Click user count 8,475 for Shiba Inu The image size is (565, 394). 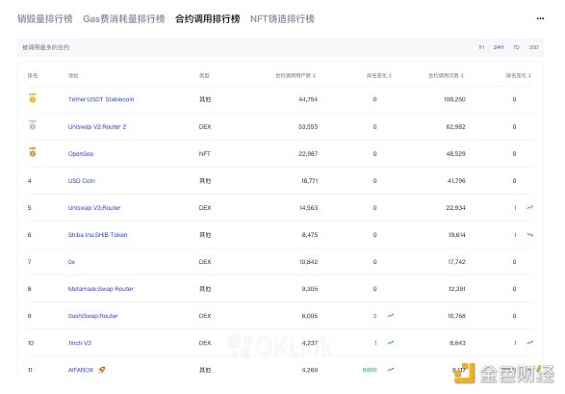coord(310,235)
